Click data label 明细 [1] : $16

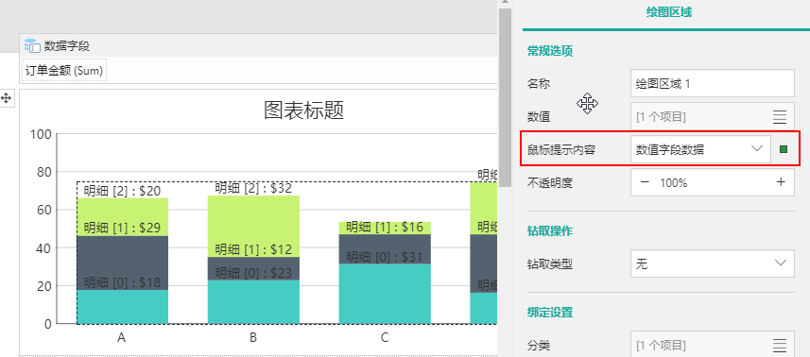click(x=385, y=227)
